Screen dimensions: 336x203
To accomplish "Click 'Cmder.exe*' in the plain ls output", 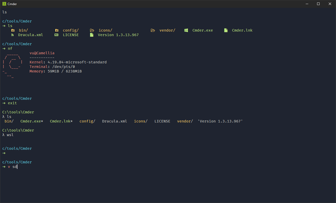I will click(x=32, y=121).
